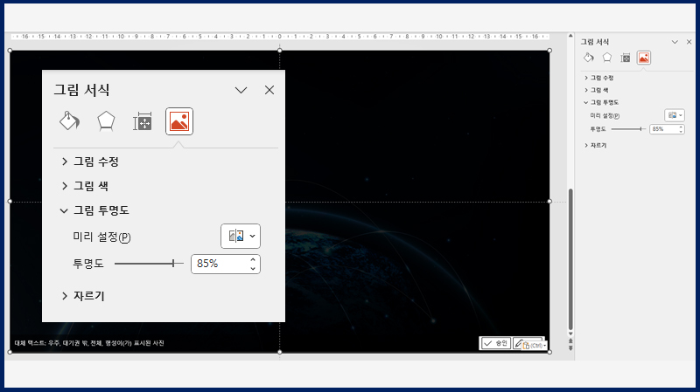Collapse 그림 투명도 in the enlarged callout
The width and height of the screenshot is (700, 392).
pos(94,210)
